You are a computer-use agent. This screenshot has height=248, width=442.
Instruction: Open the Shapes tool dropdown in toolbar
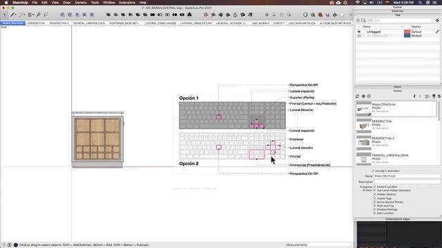click(x=33, y=14)
